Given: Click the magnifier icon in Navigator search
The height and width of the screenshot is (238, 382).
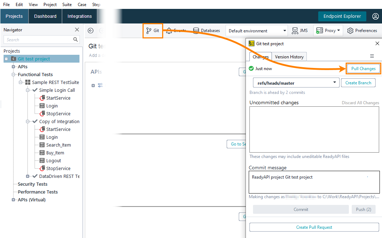Looking at the screenshot, I should pyautogui.click(x=74, y=39).
